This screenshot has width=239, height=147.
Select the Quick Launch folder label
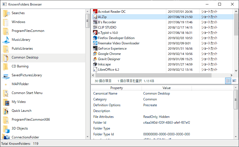21,111
